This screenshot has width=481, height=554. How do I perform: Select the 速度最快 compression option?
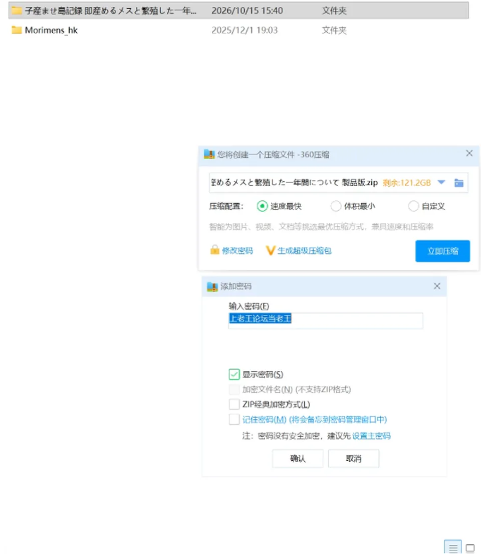coord(262,206)
